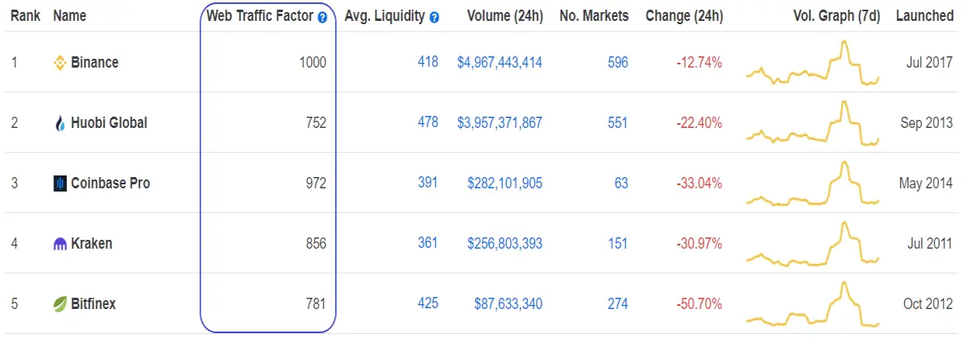Click Binance change value -12.74%
The height and width of the screenshot is (338, 967).
[699, 62]
